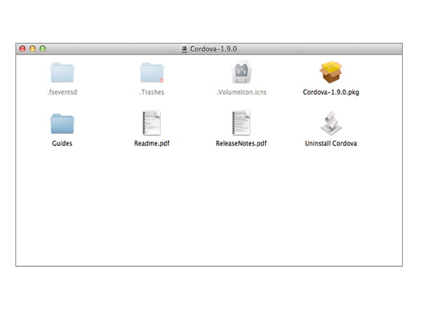The width and height of the screenshot is (421, 316).
Task: Click the ".VolumeIcon.icns" file name label
Action: coord(241,92)
